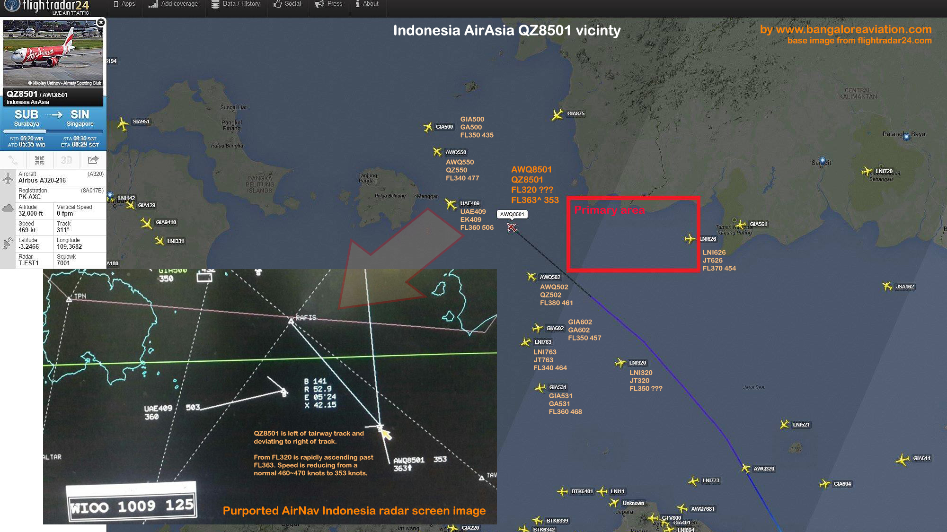Select the GIA604 aircraft icon
This screenshot has height=532, width=947.
tap(824, 484)
